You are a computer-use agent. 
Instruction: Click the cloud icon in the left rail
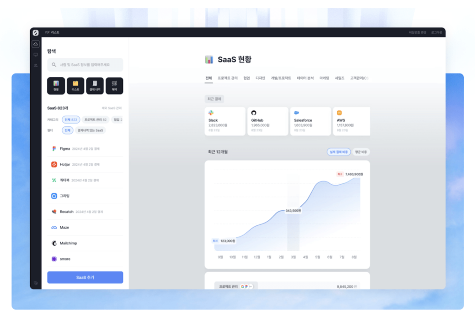point(35,44)
